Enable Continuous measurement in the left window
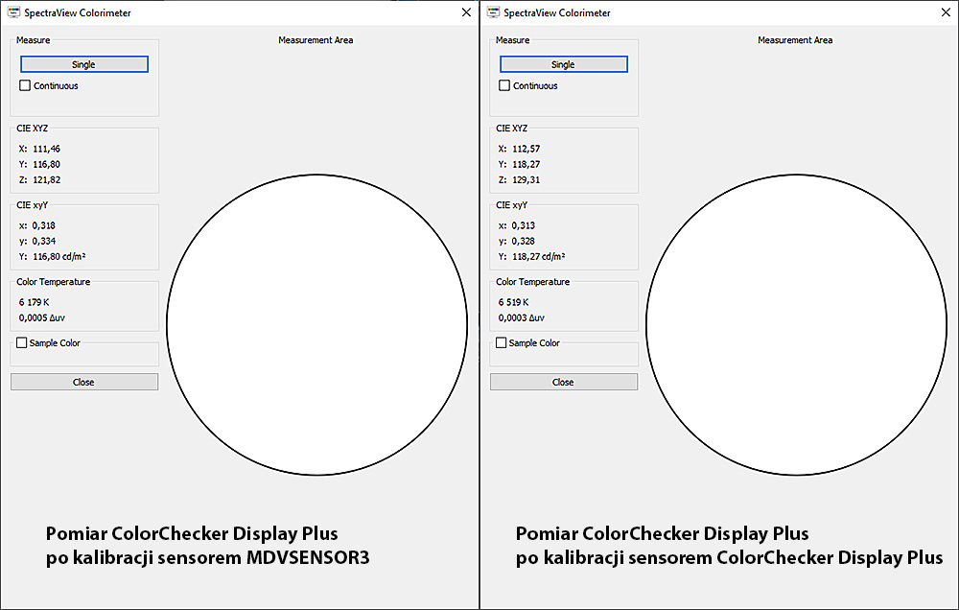Viewport: 959px width, 610px height. coord(26,86)
